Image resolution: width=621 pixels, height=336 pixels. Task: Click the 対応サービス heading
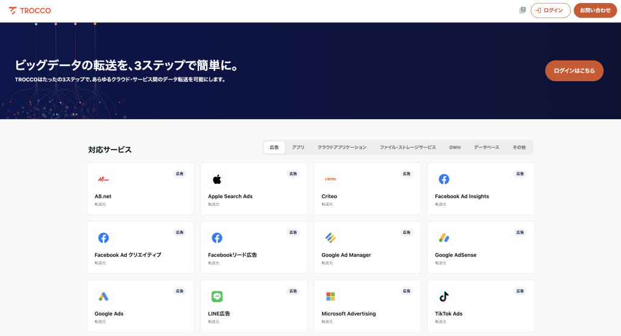[x=110, y=150]
